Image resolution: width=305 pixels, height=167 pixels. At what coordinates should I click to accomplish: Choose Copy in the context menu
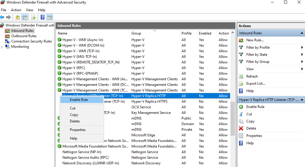[82, 115]
